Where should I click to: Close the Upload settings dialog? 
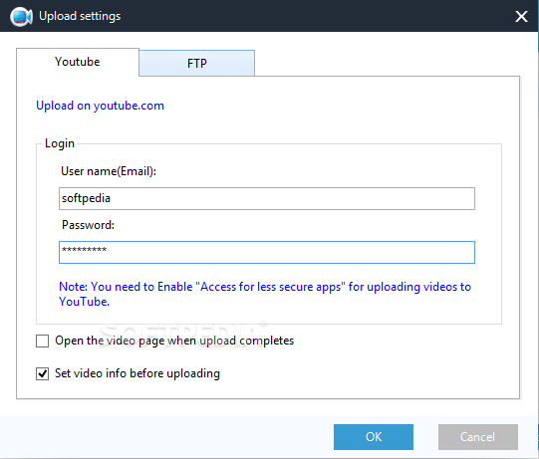pos(521,16)
